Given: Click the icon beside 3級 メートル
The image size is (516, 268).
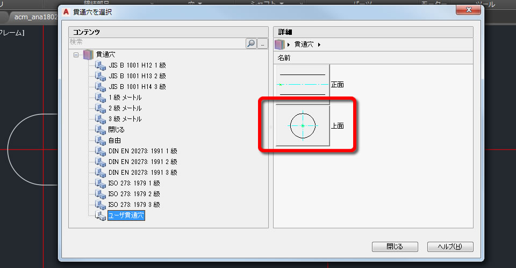Looking at the screenshot, I should pyautogui.click(x=101, y=119).
